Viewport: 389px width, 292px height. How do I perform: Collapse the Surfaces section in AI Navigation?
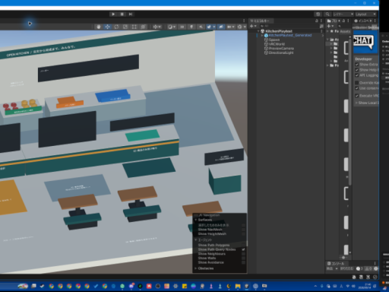tap(195, 220)
